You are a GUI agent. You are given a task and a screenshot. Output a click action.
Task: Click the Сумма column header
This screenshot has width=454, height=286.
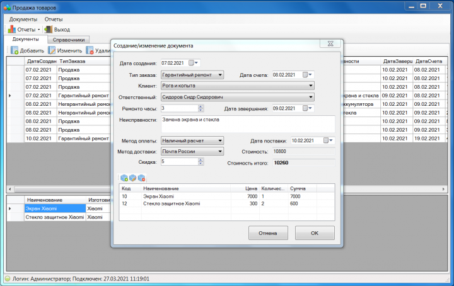coord(303,188)
